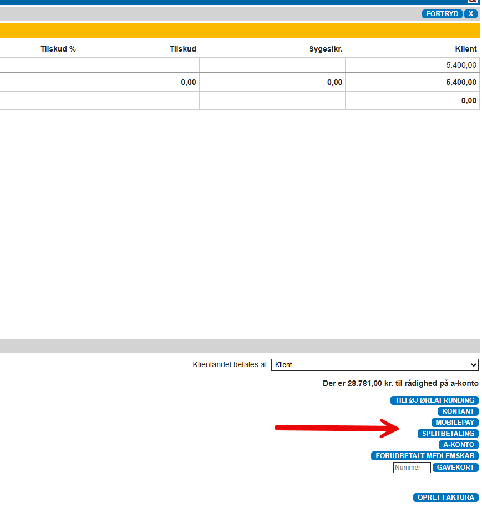
Task: Click the A-KONTO payment button
Action: tap(458, 445)
